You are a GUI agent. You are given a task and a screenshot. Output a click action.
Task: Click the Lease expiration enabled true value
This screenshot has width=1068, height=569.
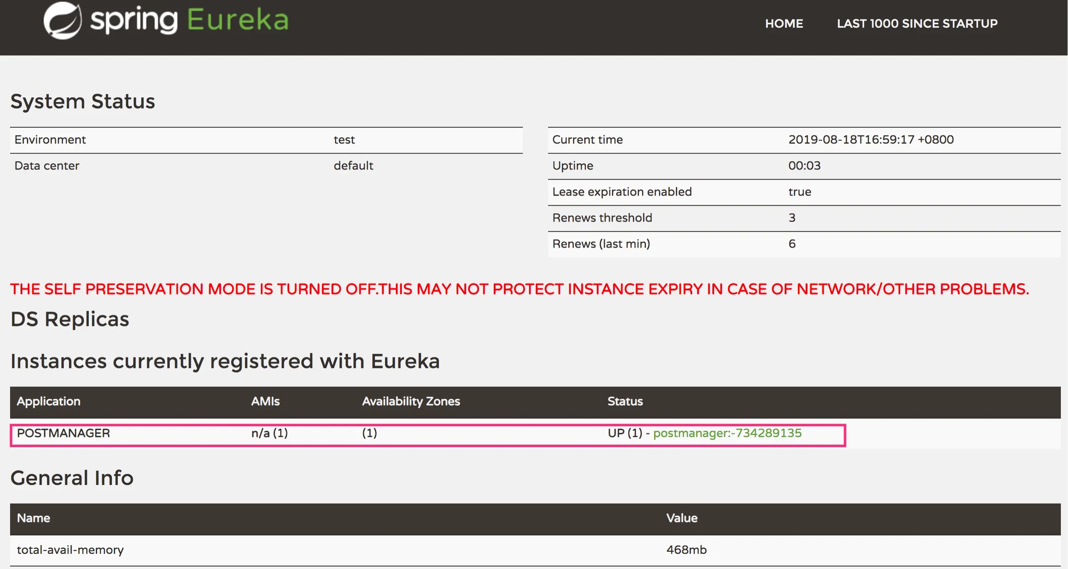point(799,191)
